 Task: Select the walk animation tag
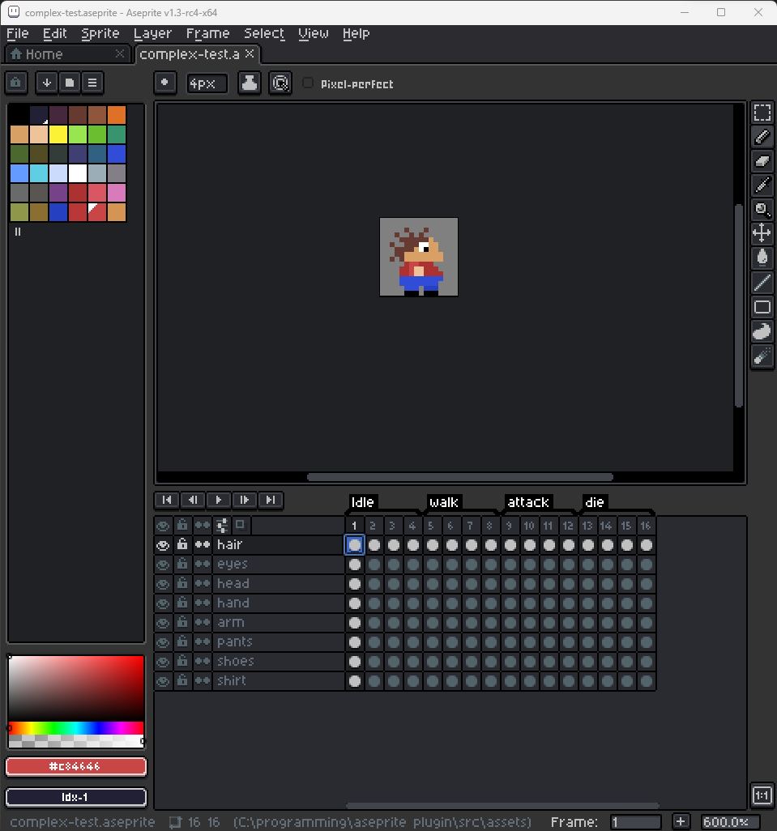444,502
